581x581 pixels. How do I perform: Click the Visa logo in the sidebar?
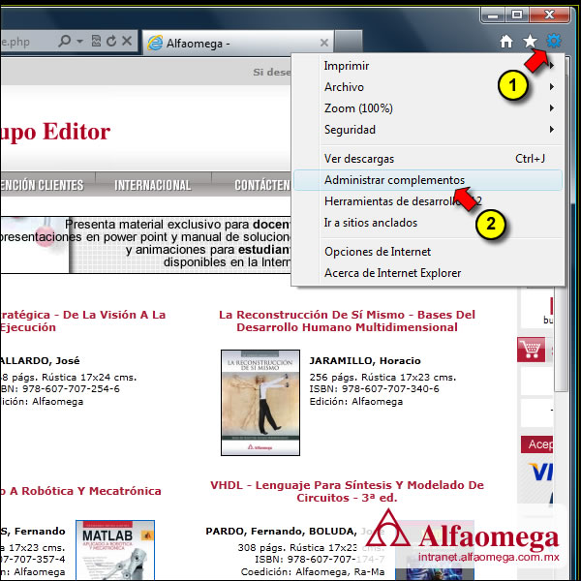click(x=540, y=473)
